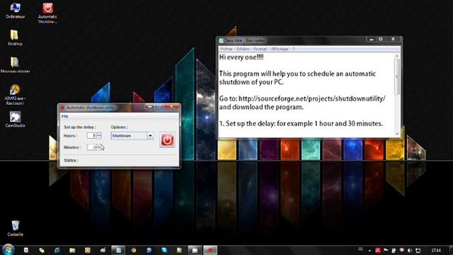
Task: Click the 'and download the program.' line
Action: tap(261, 107)
